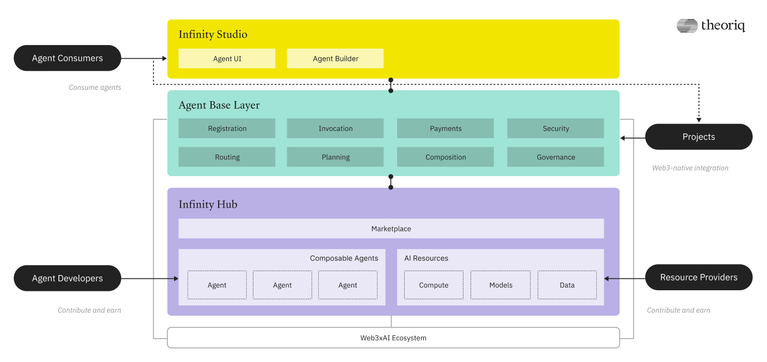Click the Marketplace bar

391,228
